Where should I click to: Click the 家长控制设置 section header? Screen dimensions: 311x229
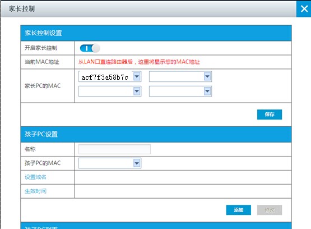[156, 33]
